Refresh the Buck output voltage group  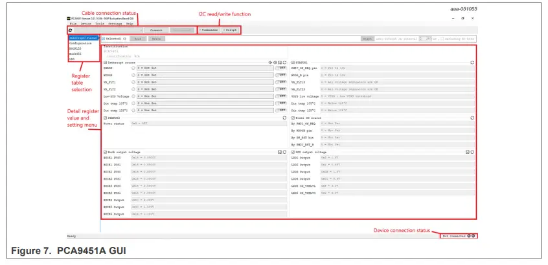285,152
